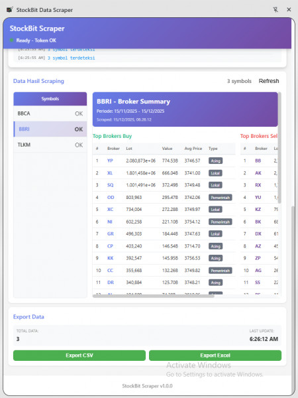298x398 pixels.
Task: Select TLKM in the Symbols list
Action: coord(50,145)
